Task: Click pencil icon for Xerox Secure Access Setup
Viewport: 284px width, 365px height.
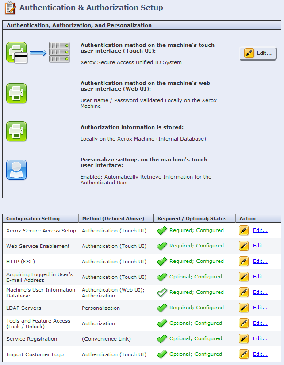Action: coord(244,230)
